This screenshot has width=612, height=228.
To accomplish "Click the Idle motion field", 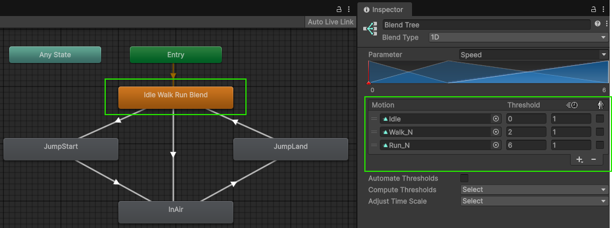I will (x=440, y=119).
